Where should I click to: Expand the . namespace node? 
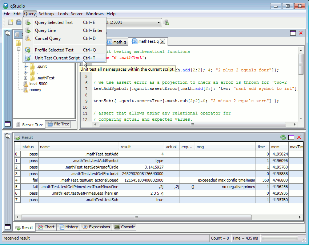(x=25, y=72)
